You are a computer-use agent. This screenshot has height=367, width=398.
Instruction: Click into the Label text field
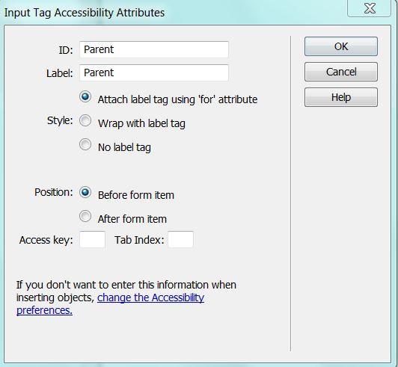(154, 73)
